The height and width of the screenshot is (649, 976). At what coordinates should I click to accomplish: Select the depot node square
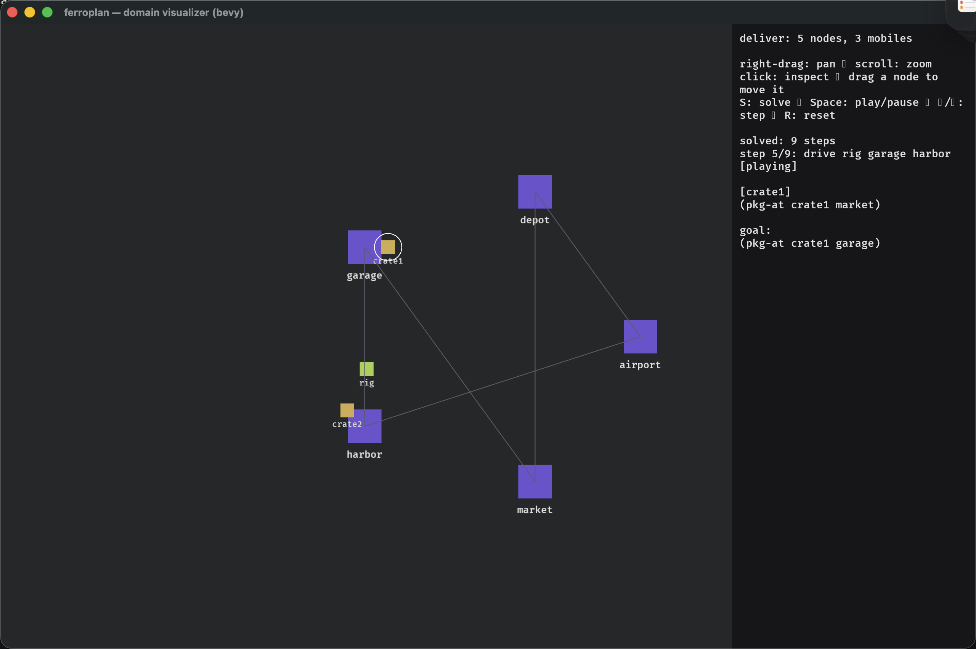535,192
